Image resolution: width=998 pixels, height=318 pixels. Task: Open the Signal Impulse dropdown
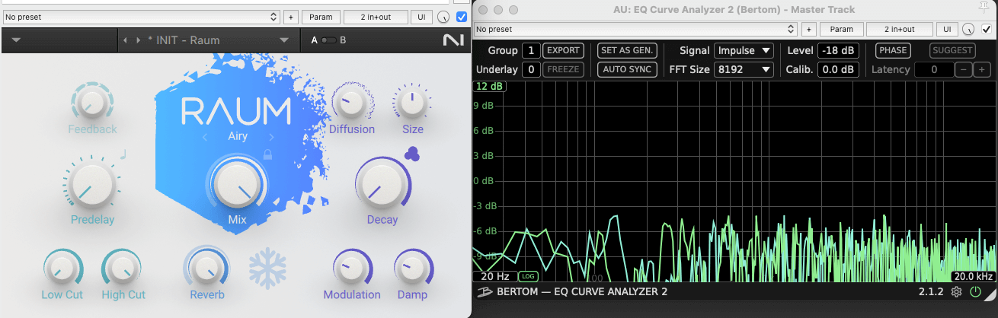743,51
